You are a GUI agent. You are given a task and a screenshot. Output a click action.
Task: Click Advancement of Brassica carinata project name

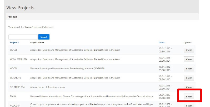pos(47,87)
